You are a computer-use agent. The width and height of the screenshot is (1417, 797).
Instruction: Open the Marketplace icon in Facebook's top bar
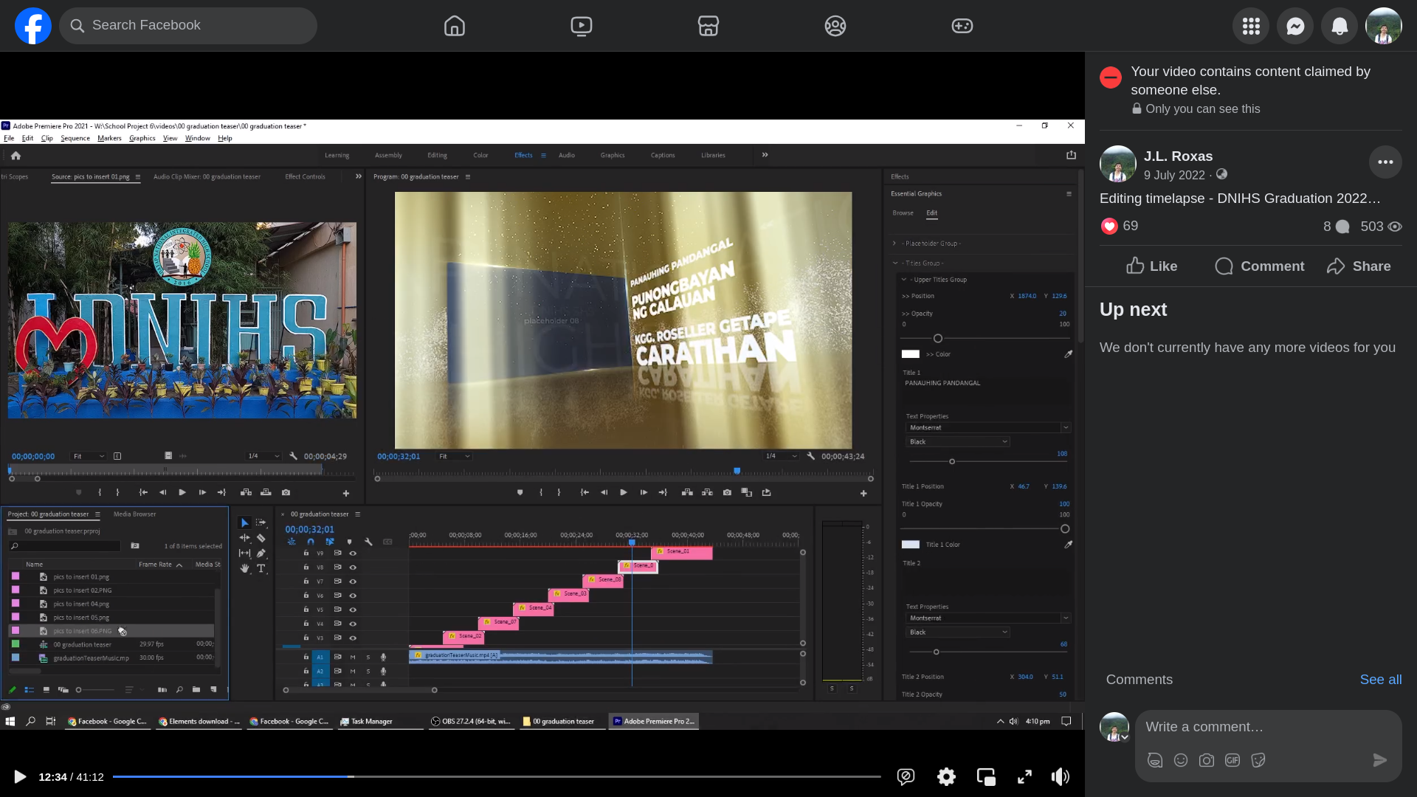click(708, 26)
